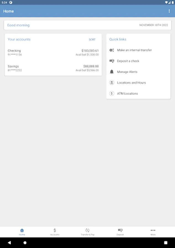
Task: Tap the internal transfer icon
Action: (112, 50)
